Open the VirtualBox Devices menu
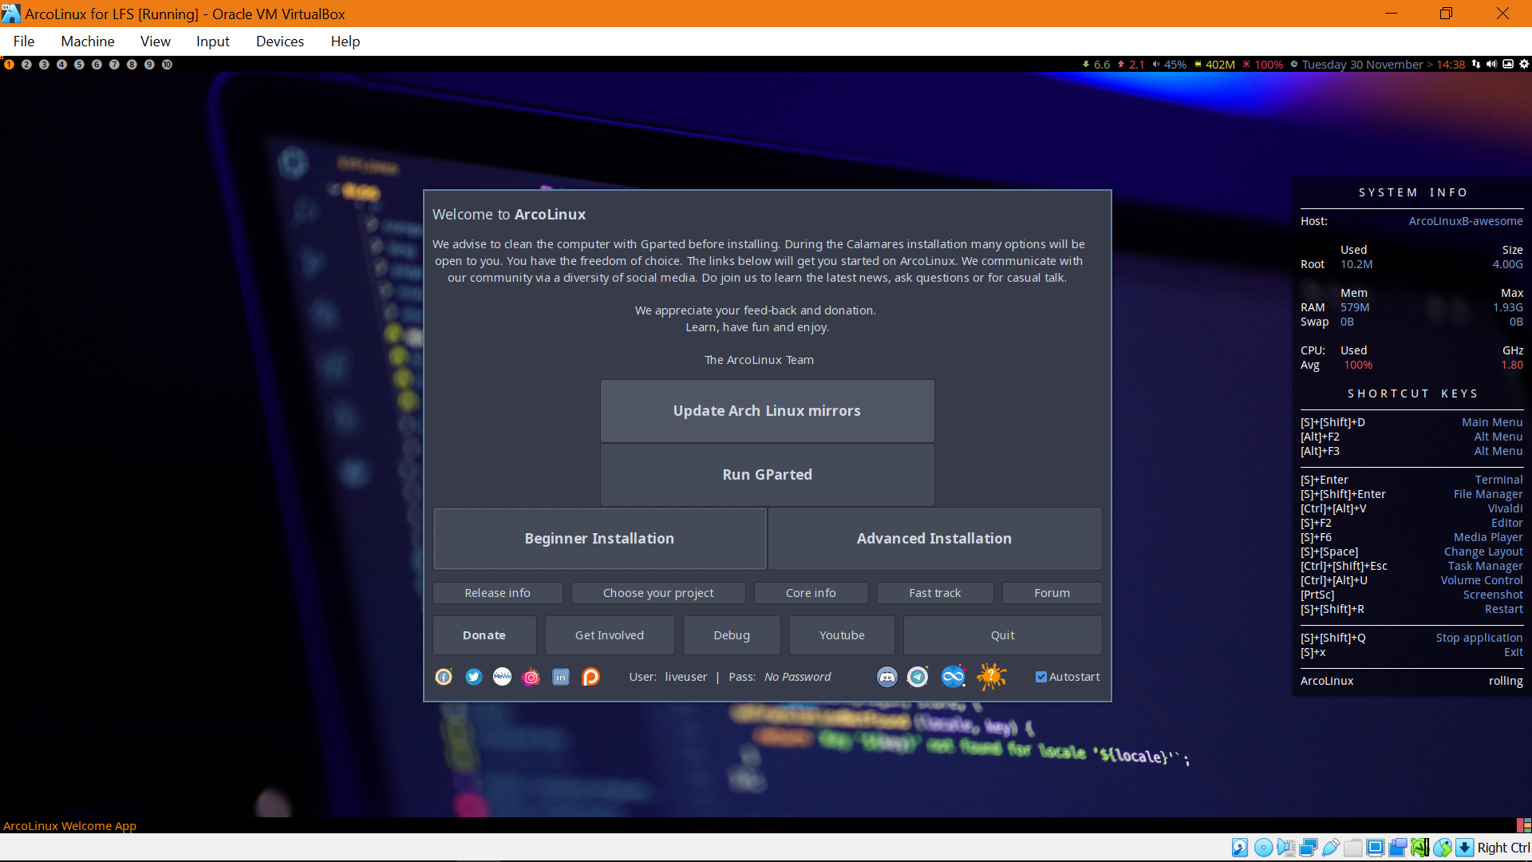The width and height of the screenshot is (1532, 862). pos(280,42)
